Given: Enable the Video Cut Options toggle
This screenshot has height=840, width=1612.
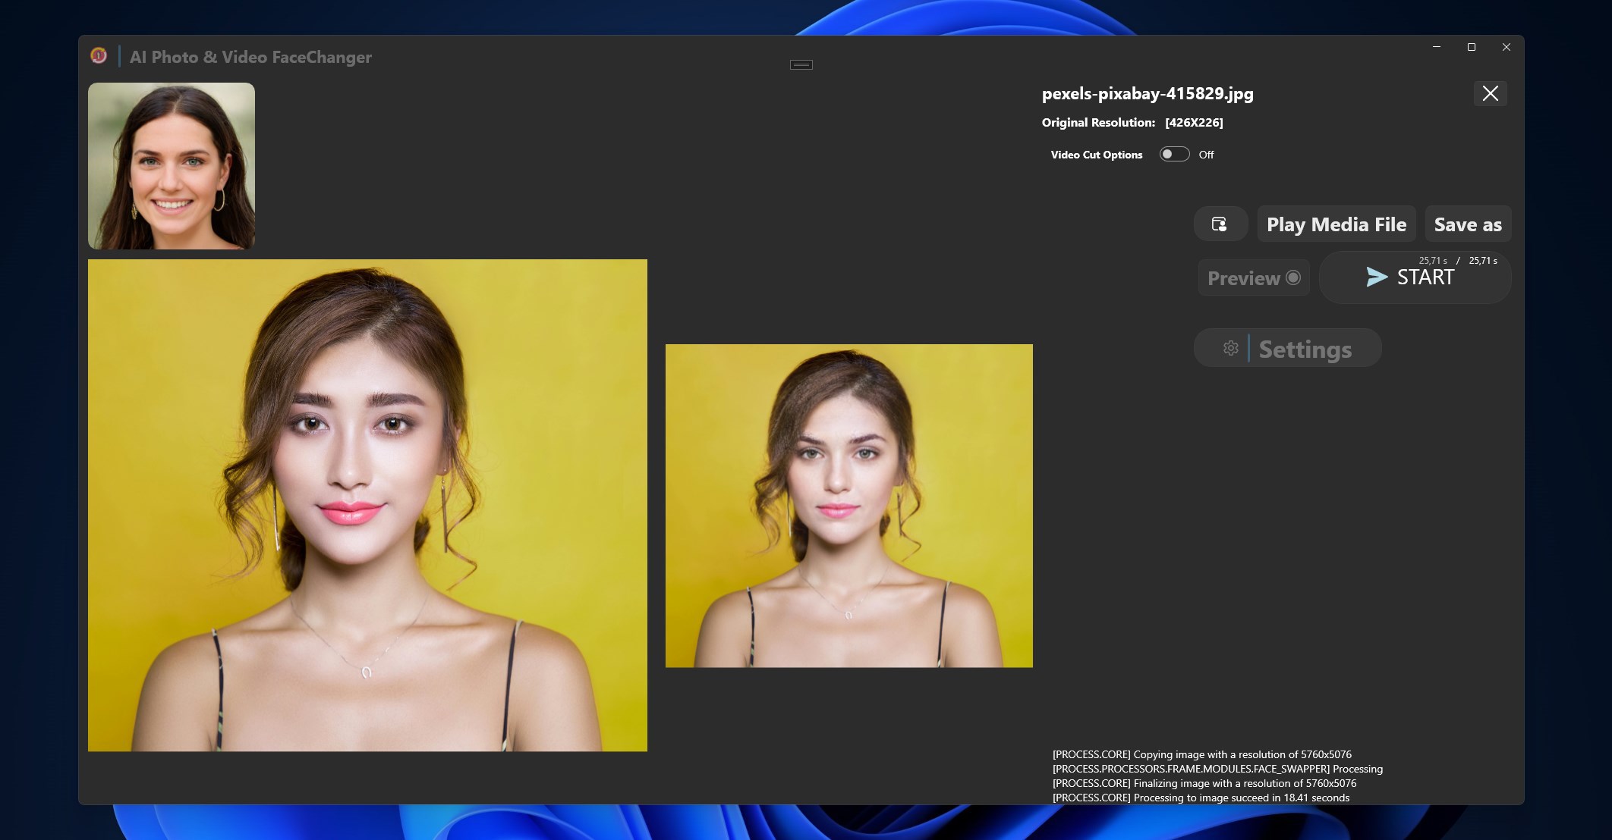Looking at the screenshot, I should [1174, 154].
